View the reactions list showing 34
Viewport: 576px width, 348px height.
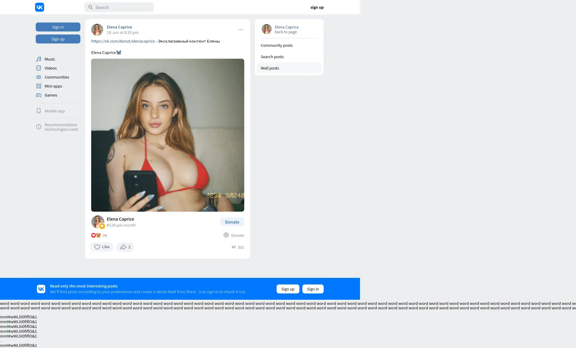coord(99,235)
